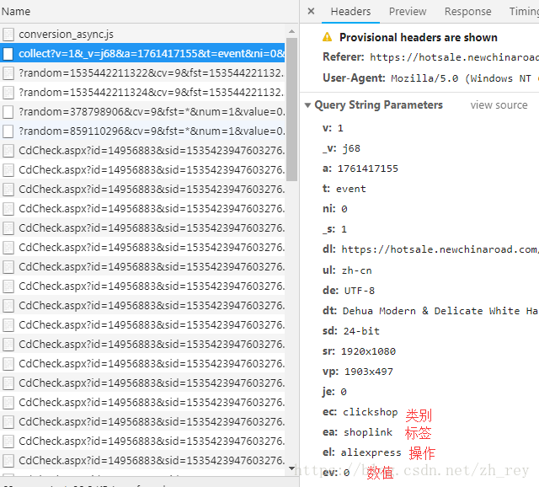The width and height of the screenshot is (539, 487).
Task: Click scrollbar up arrow in request list
Action: (x=292, y=31)
